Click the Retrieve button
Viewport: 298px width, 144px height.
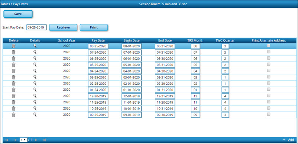click(x=63, y=27)
